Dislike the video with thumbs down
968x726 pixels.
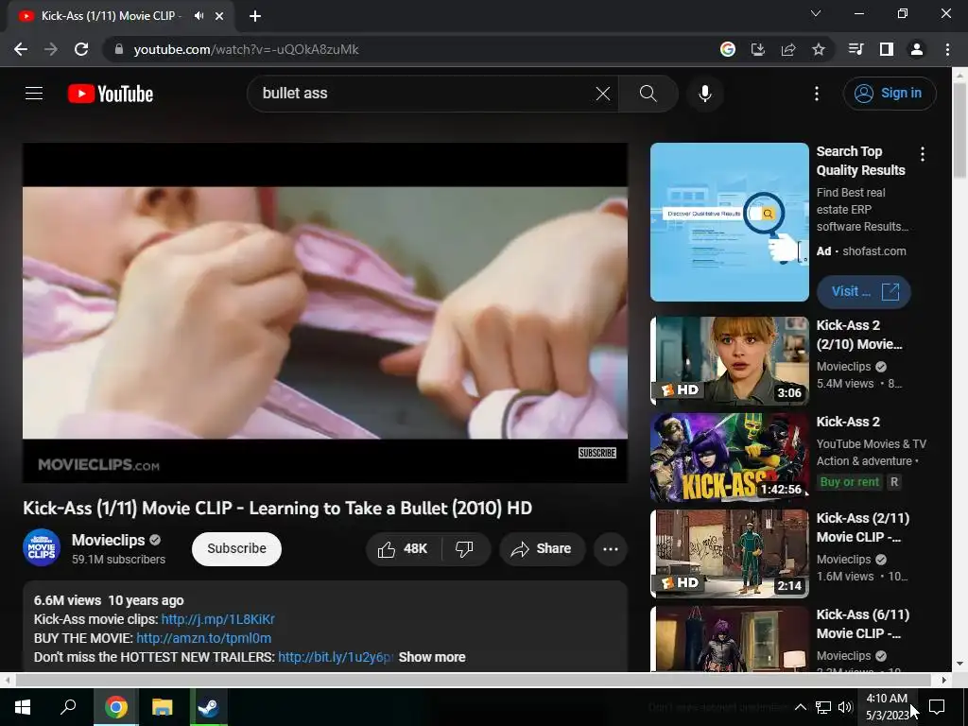point(465,549)
